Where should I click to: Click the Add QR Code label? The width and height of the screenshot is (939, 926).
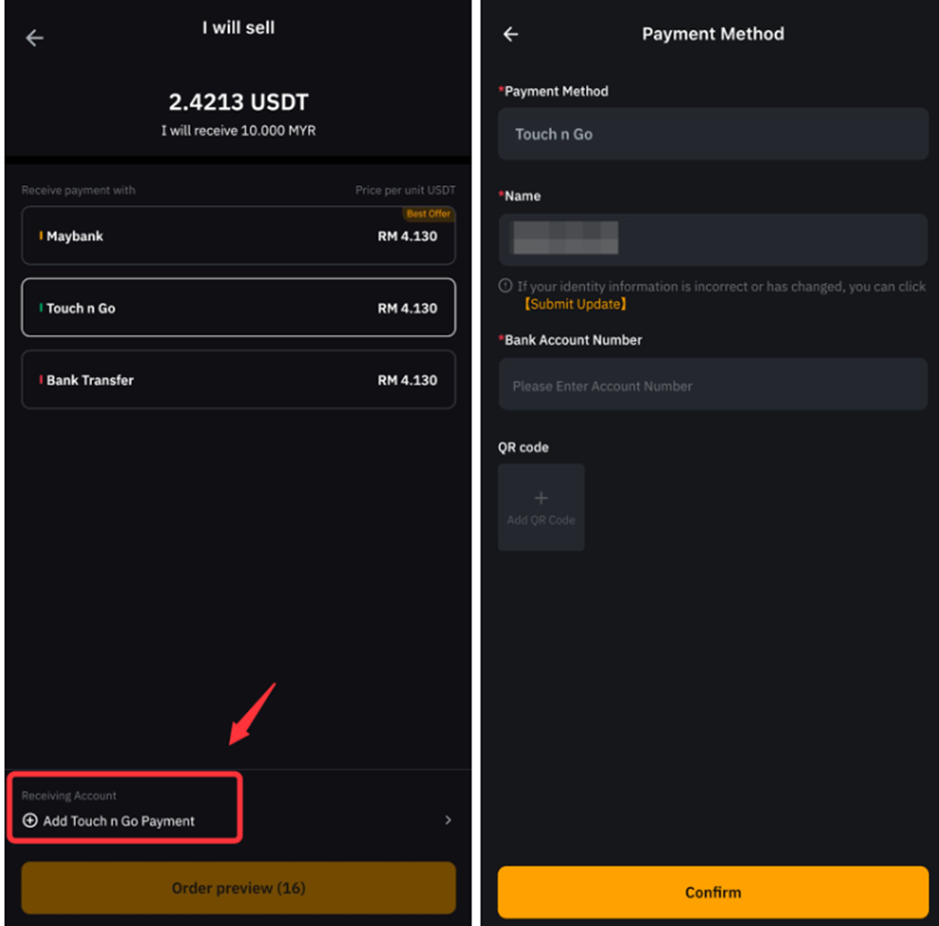[x=541, y=520]
